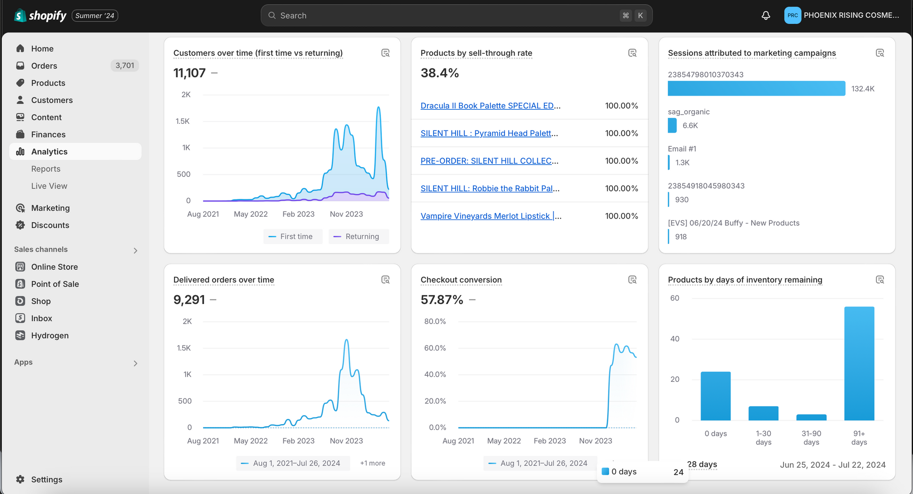
Task: Click the Inbox channel icon
Action: coord(20,318)
